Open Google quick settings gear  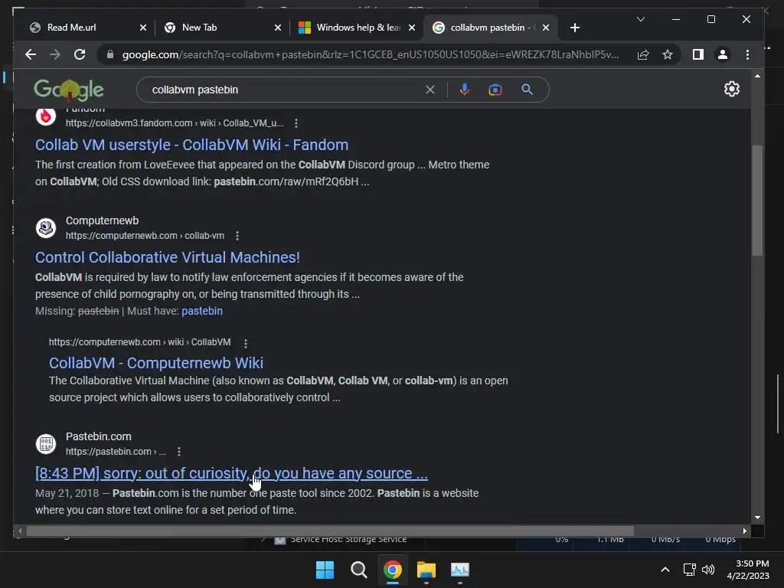point(731,89)
